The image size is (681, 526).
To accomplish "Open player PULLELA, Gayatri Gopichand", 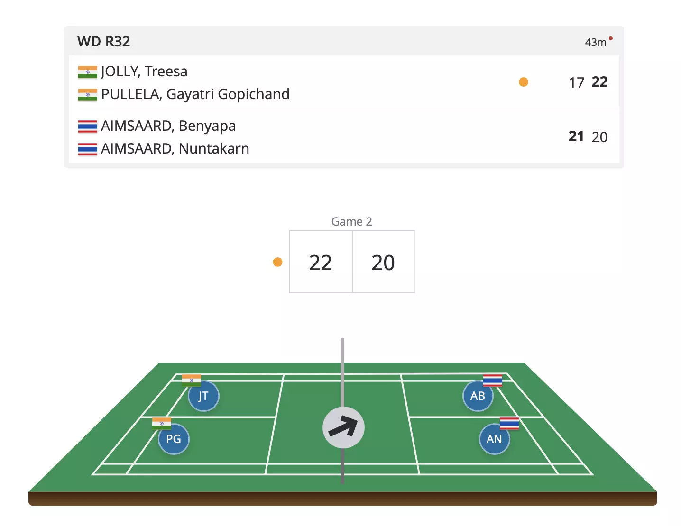I will point(195,94).
